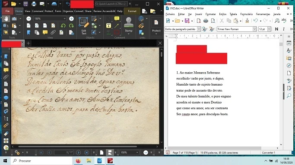The image size is (295, 165).
Task: Open Times New Roman font dropdown
Action: 254,29
